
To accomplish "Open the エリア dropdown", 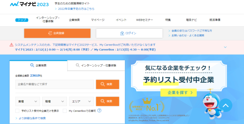I will pyautogui.click(x=82, y=101).
